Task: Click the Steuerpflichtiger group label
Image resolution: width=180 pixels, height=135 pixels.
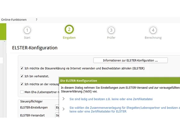Action: pyautogui.click(x=31, y=101)
